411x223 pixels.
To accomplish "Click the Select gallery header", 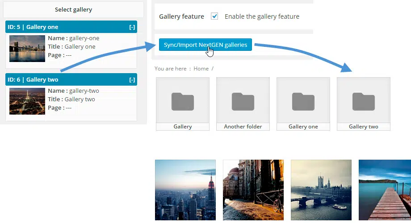I will tap(73, 9).
